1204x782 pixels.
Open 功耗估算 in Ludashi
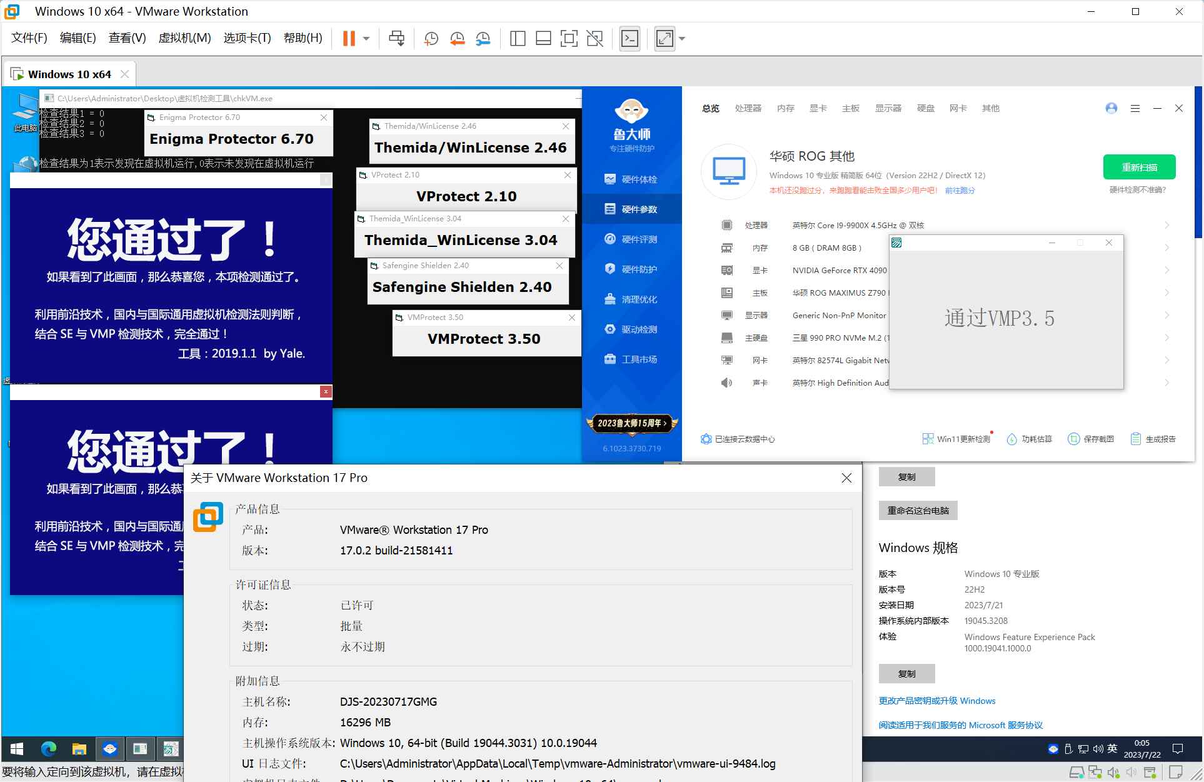pos(1029,439)
